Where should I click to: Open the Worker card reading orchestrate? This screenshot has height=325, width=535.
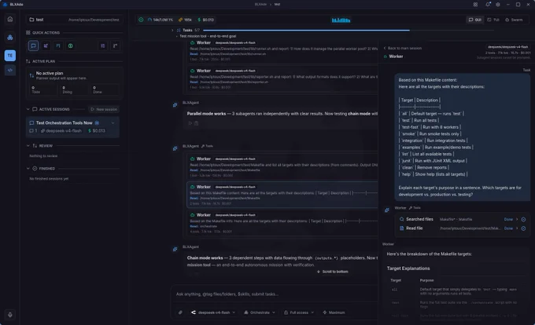click(x=283, y=223)
